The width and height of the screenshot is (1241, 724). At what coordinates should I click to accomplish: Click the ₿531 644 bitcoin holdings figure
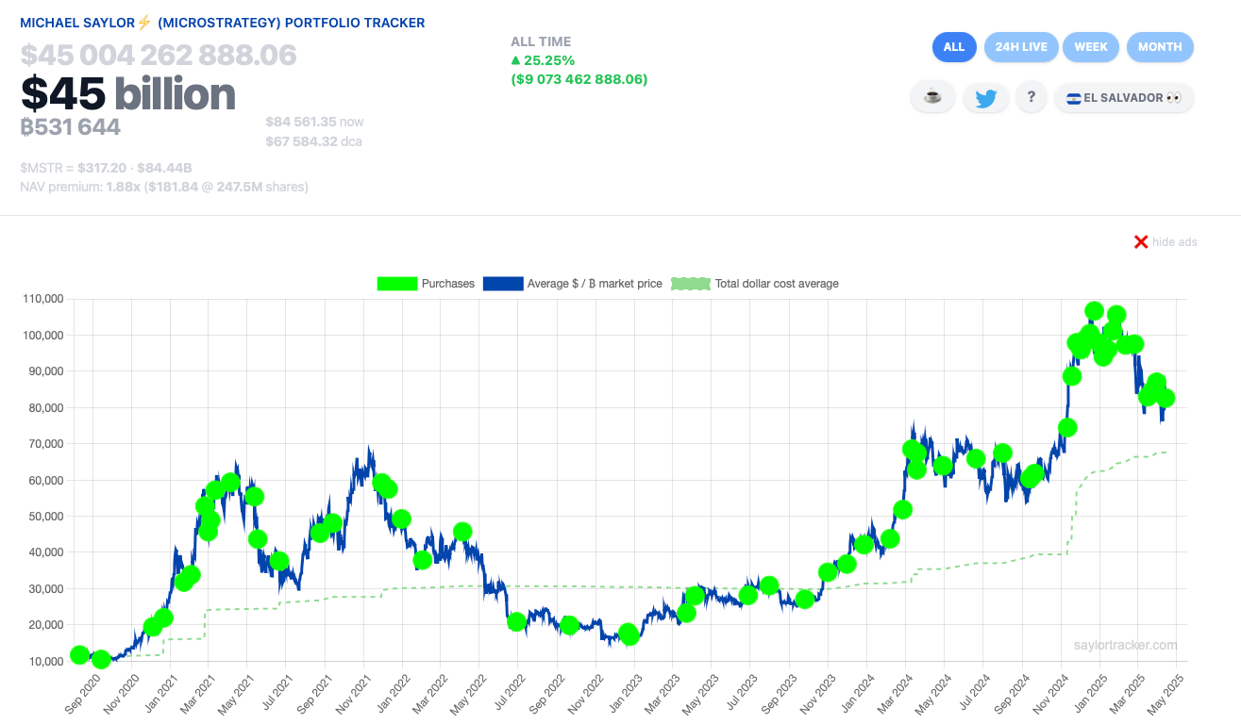[x=71, y=126]
